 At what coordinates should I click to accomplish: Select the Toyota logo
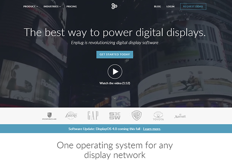pyautogui.click(x=158, y=116)
